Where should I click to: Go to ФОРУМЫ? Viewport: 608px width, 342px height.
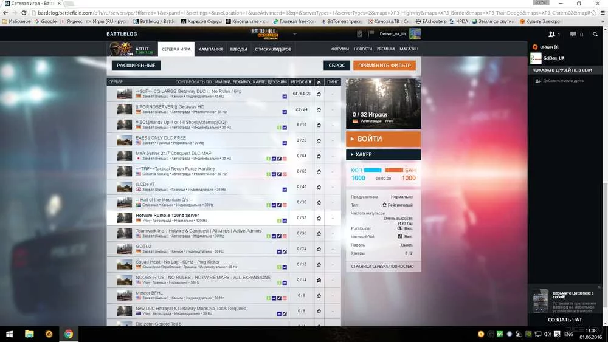340,49
